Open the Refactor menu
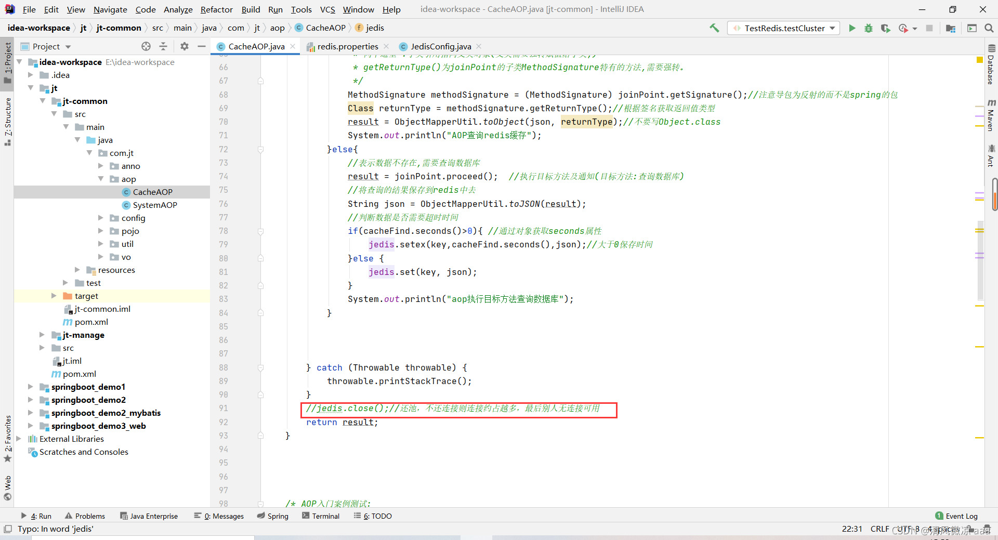Image resolution: width=998 pixels, height=540 pixels. pos(217,9)
